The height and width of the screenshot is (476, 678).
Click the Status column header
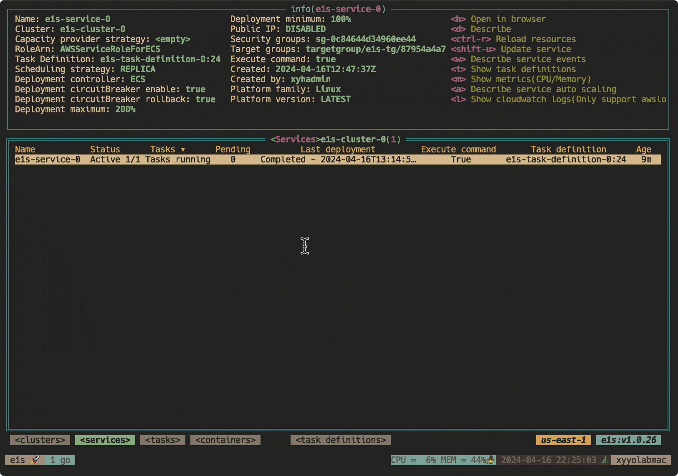click(x=105, y=149)
